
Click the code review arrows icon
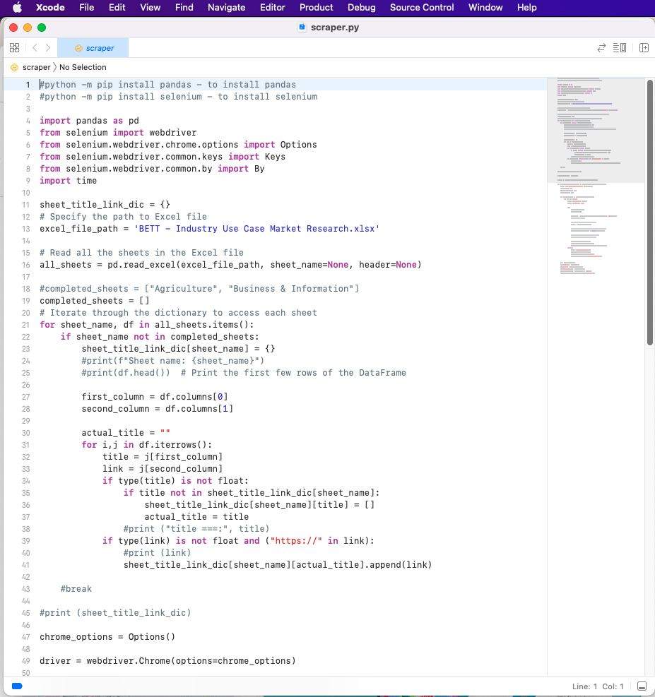(601, 47)
